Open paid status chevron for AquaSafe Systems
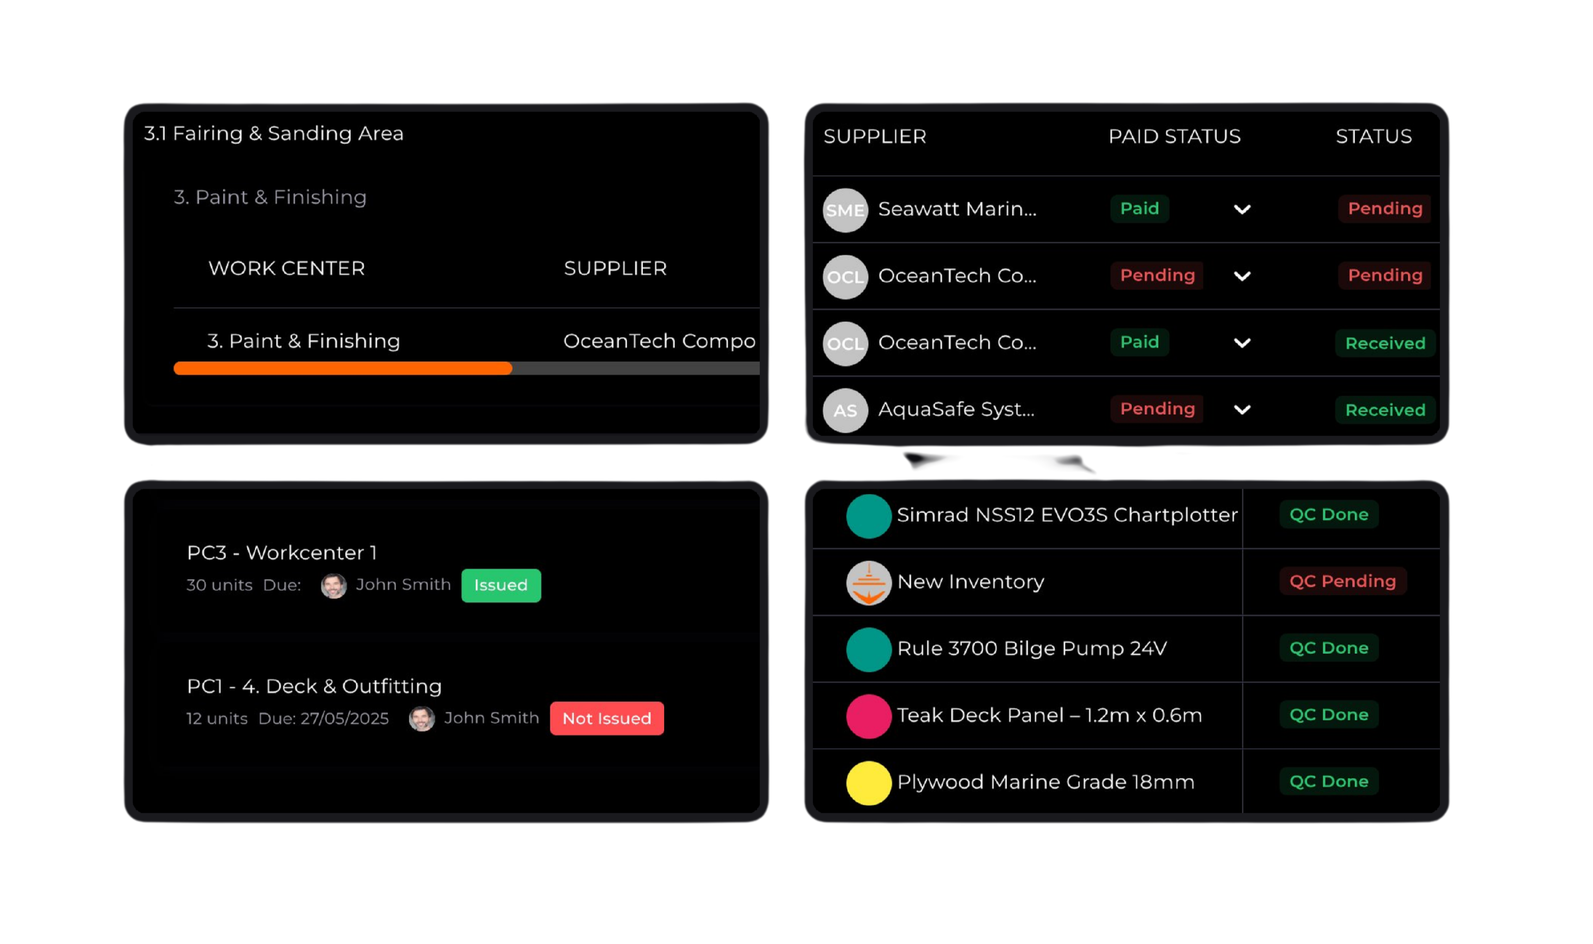This screenshot has width=1593, height=944. pos(1242,410)
